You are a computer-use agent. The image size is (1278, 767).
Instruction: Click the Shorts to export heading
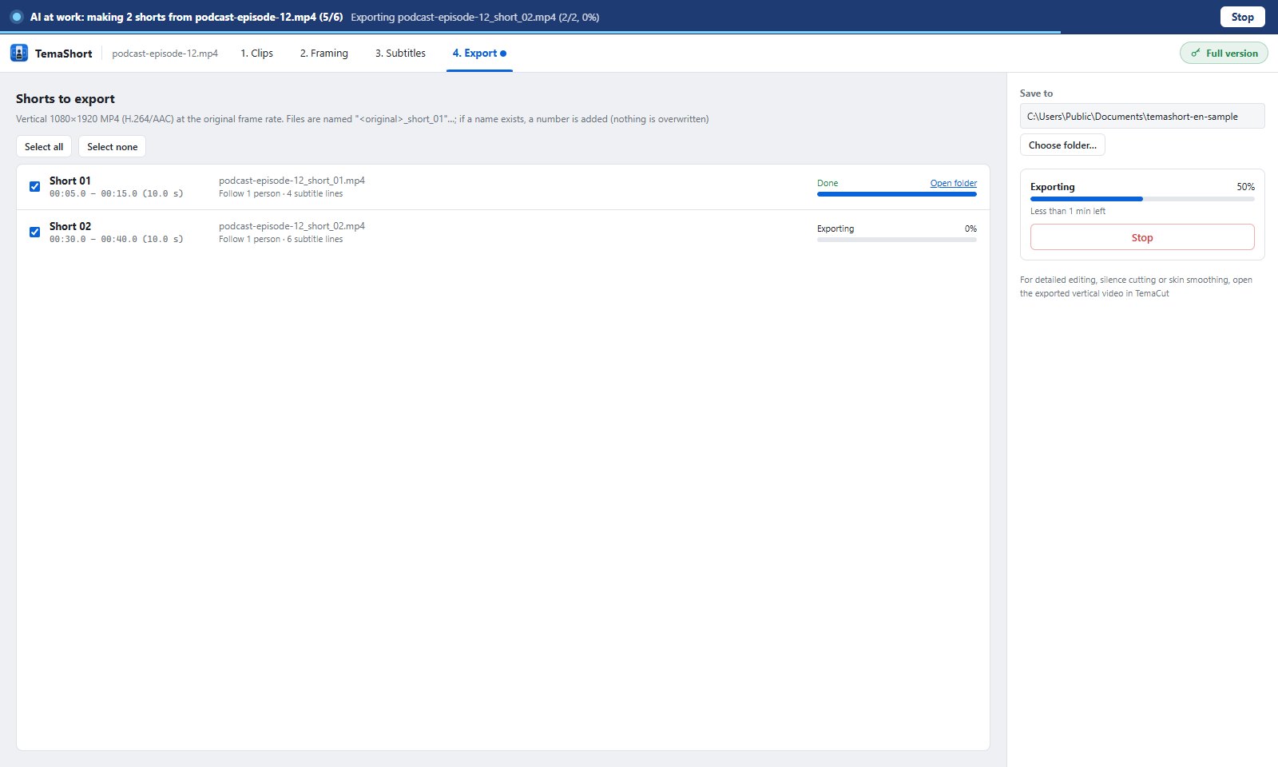65,99
